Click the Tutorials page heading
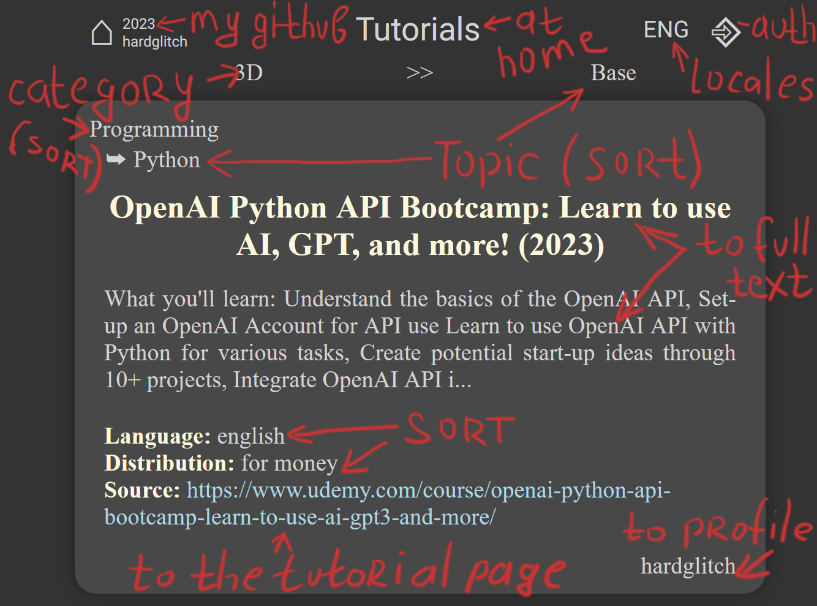 click(418, 29)
